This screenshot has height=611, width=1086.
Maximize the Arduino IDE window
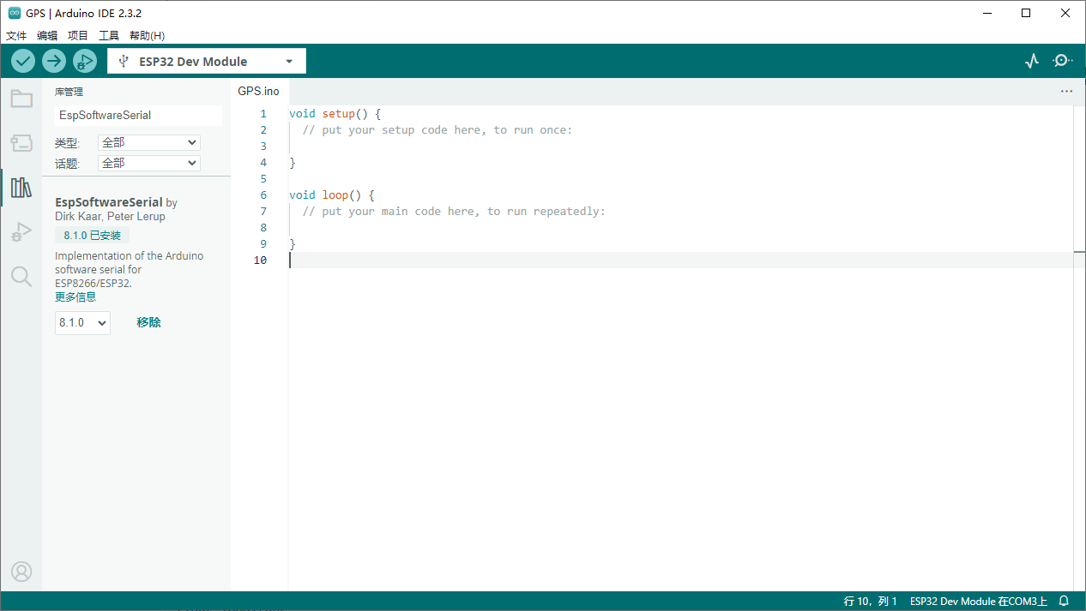[1027, 13]
